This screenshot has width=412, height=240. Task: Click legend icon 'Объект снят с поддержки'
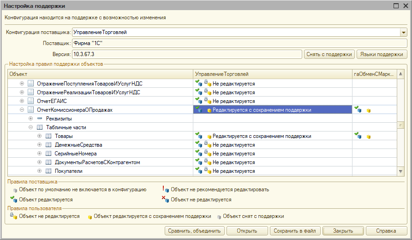click(219, 217)
